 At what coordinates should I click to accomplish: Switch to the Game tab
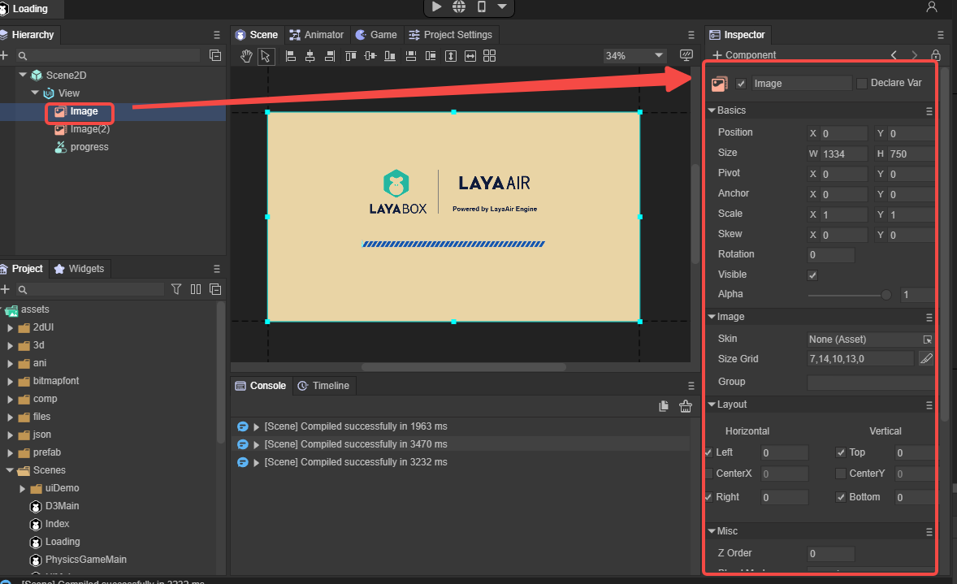coord(377,35)
